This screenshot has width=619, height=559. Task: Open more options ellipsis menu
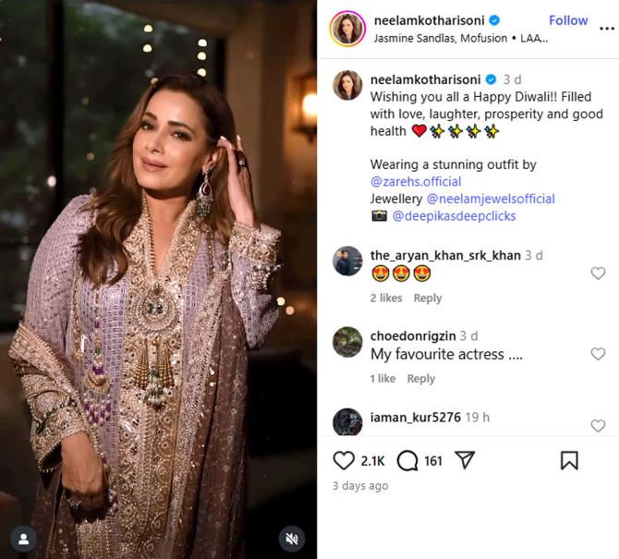coord(605,29)
